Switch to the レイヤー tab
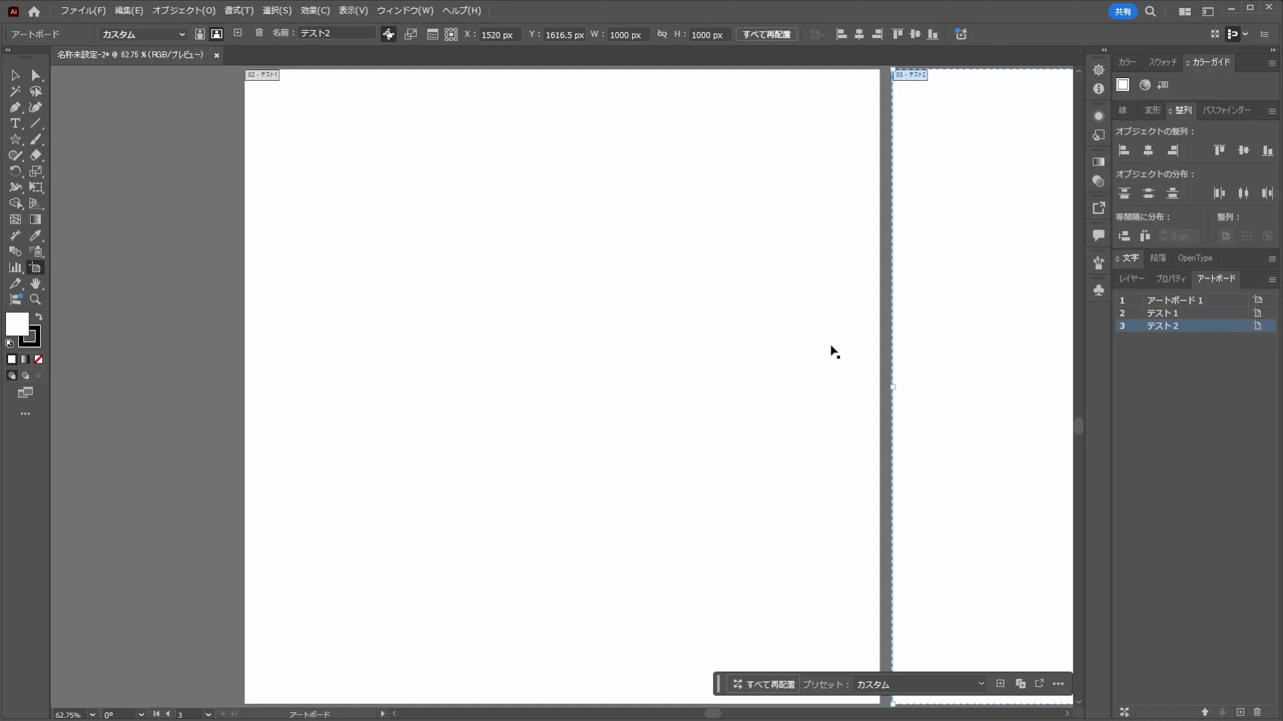The width and height of the screenshot is (1283, 721). point(1131,278)
